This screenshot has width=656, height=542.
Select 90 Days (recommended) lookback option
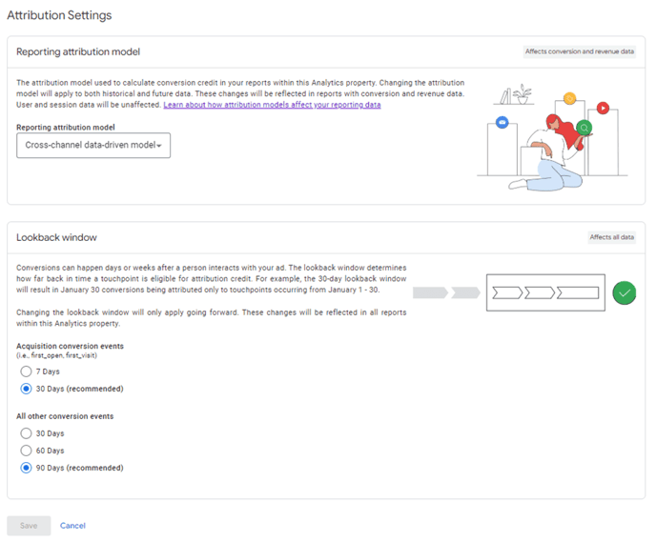coord(26,468)
